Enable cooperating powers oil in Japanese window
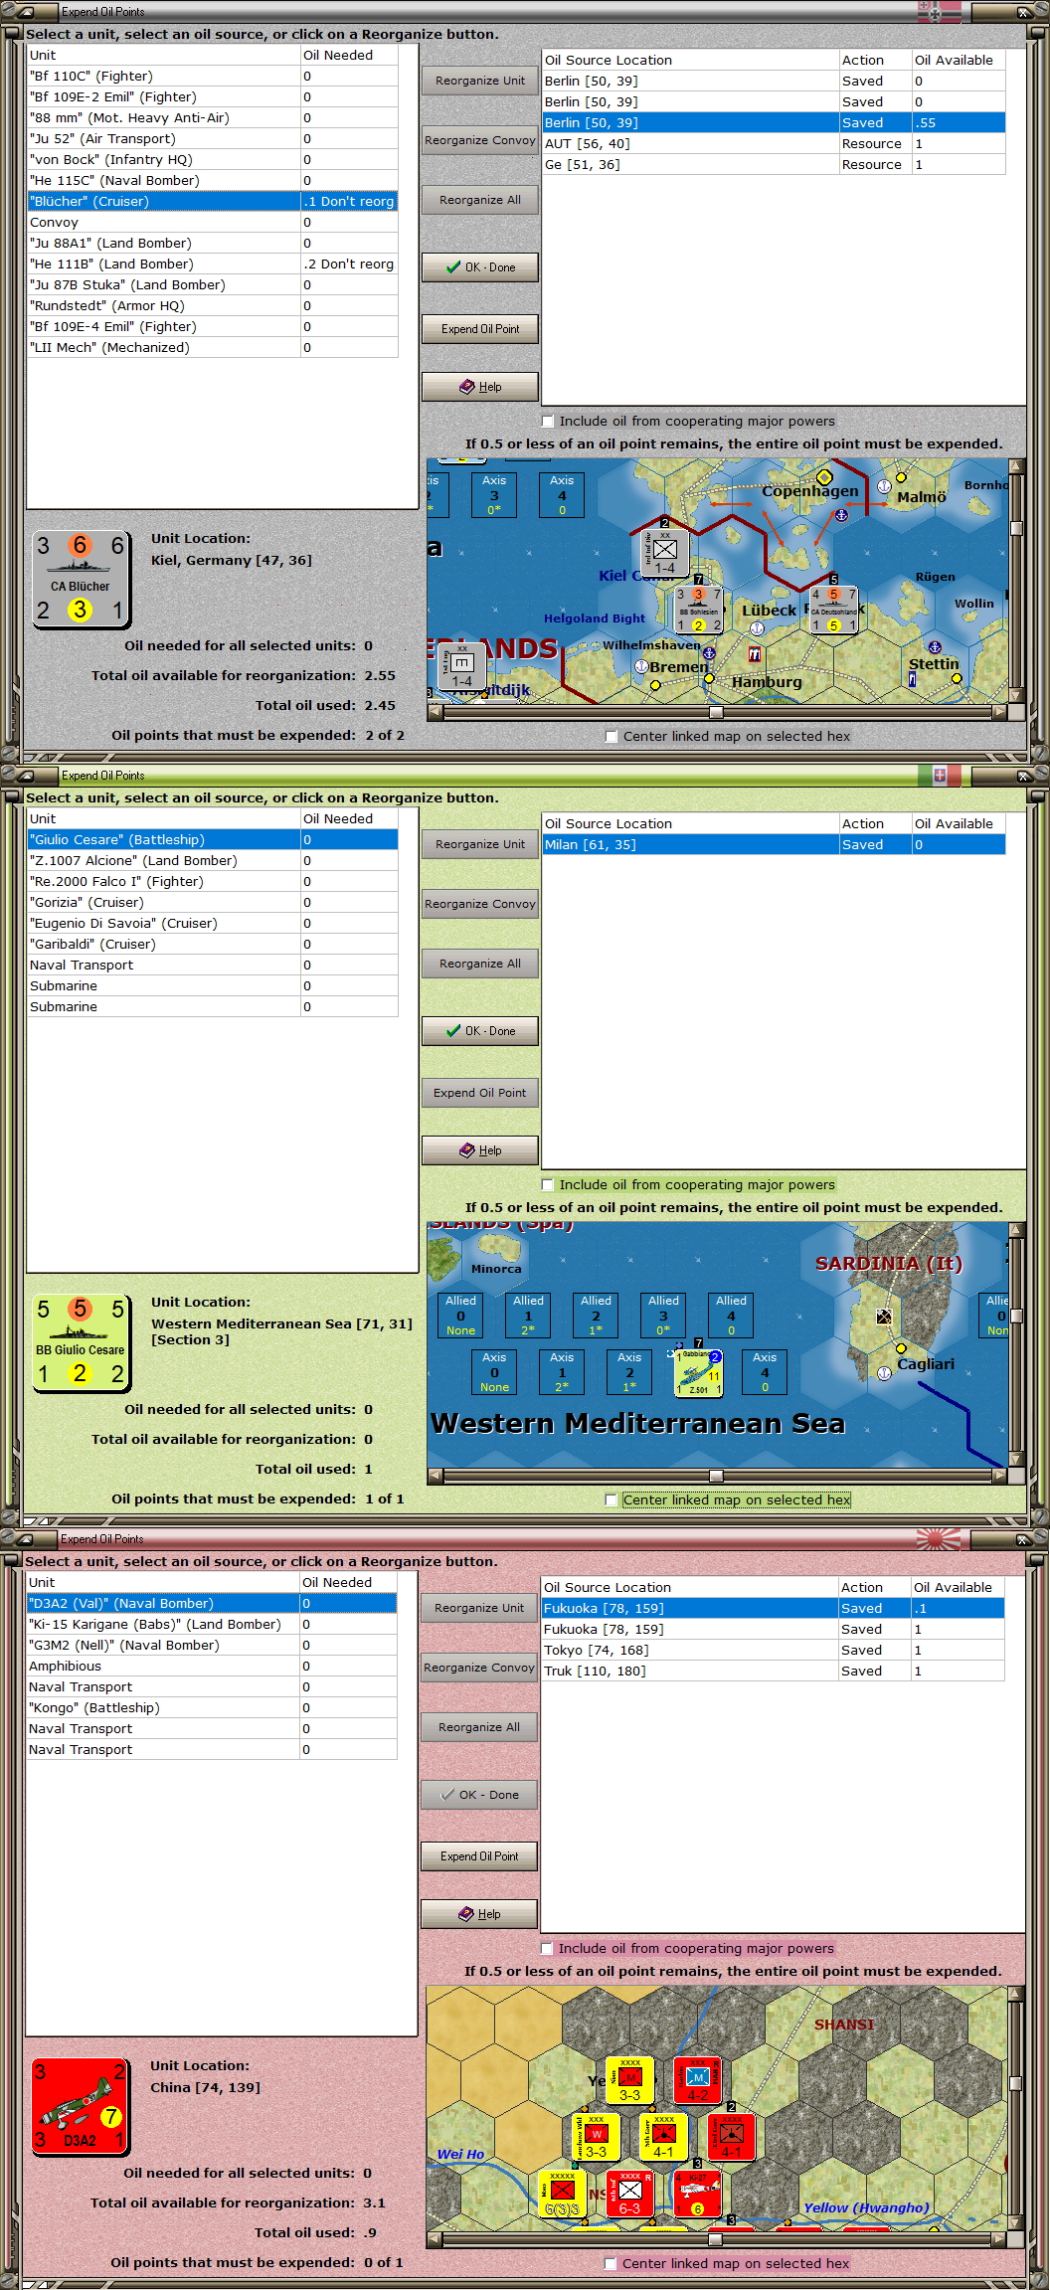1050x2290 pixels. coord(547,1948)
